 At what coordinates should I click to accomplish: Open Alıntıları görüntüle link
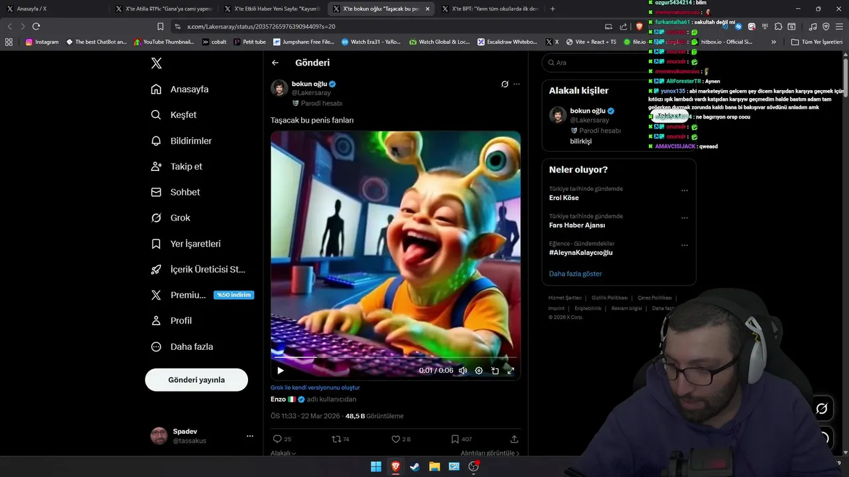490,453
